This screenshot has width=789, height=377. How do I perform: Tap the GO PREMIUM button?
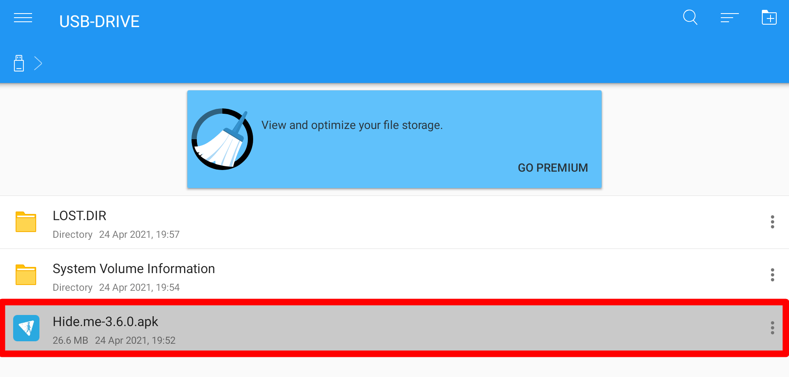553,168
